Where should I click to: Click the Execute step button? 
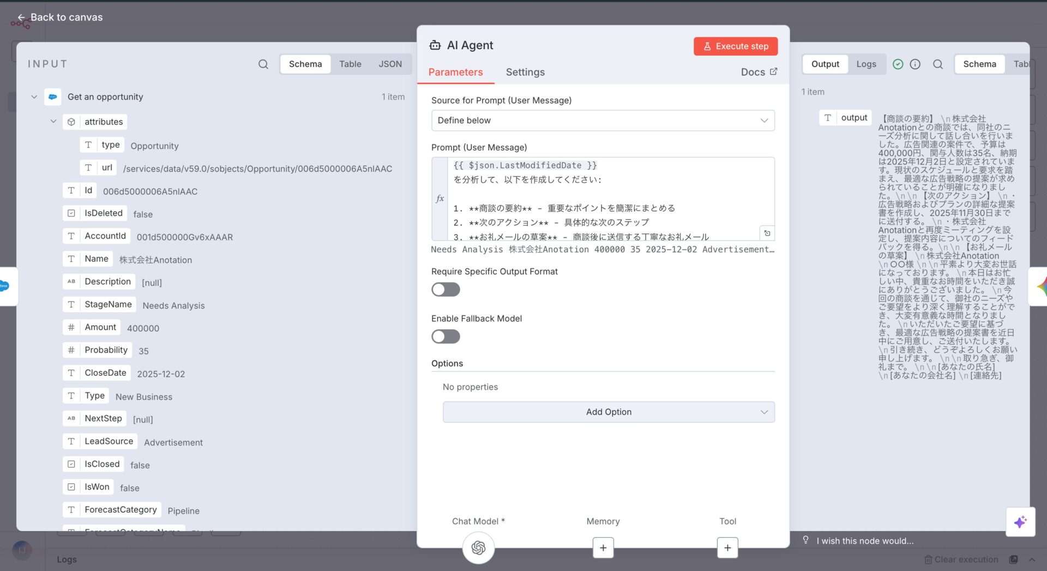[735, 46]
